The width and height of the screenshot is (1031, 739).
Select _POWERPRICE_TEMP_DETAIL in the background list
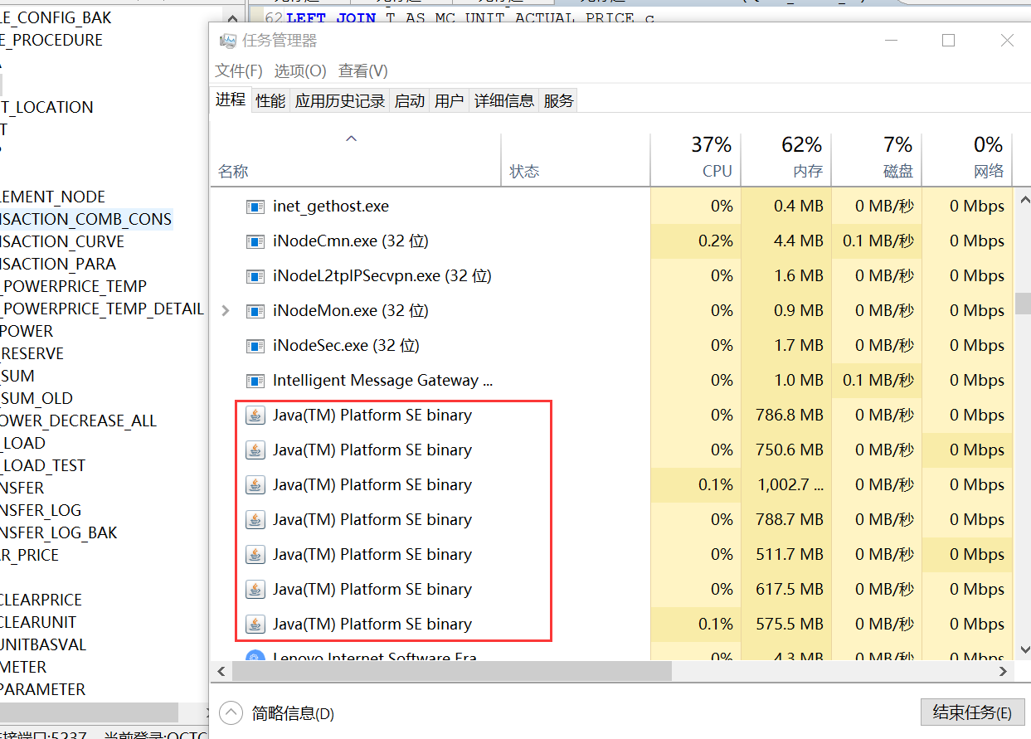coord(102,309)
